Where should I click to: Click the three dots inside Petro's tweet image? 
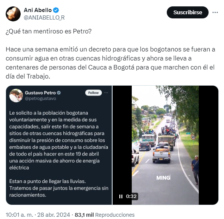pos(106,93)
